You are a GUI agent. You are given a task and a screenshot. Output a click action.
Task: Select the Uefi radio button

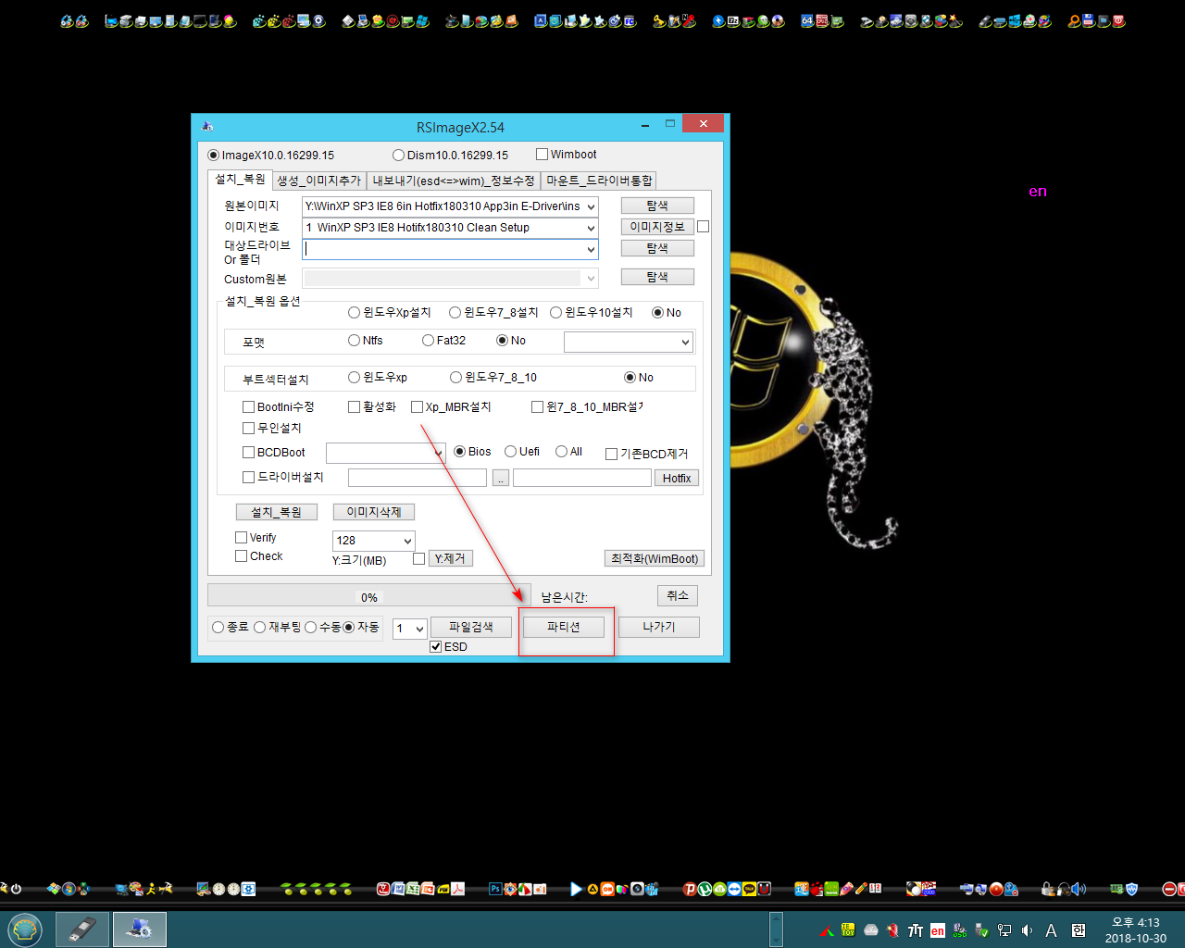tap(510, 452)
